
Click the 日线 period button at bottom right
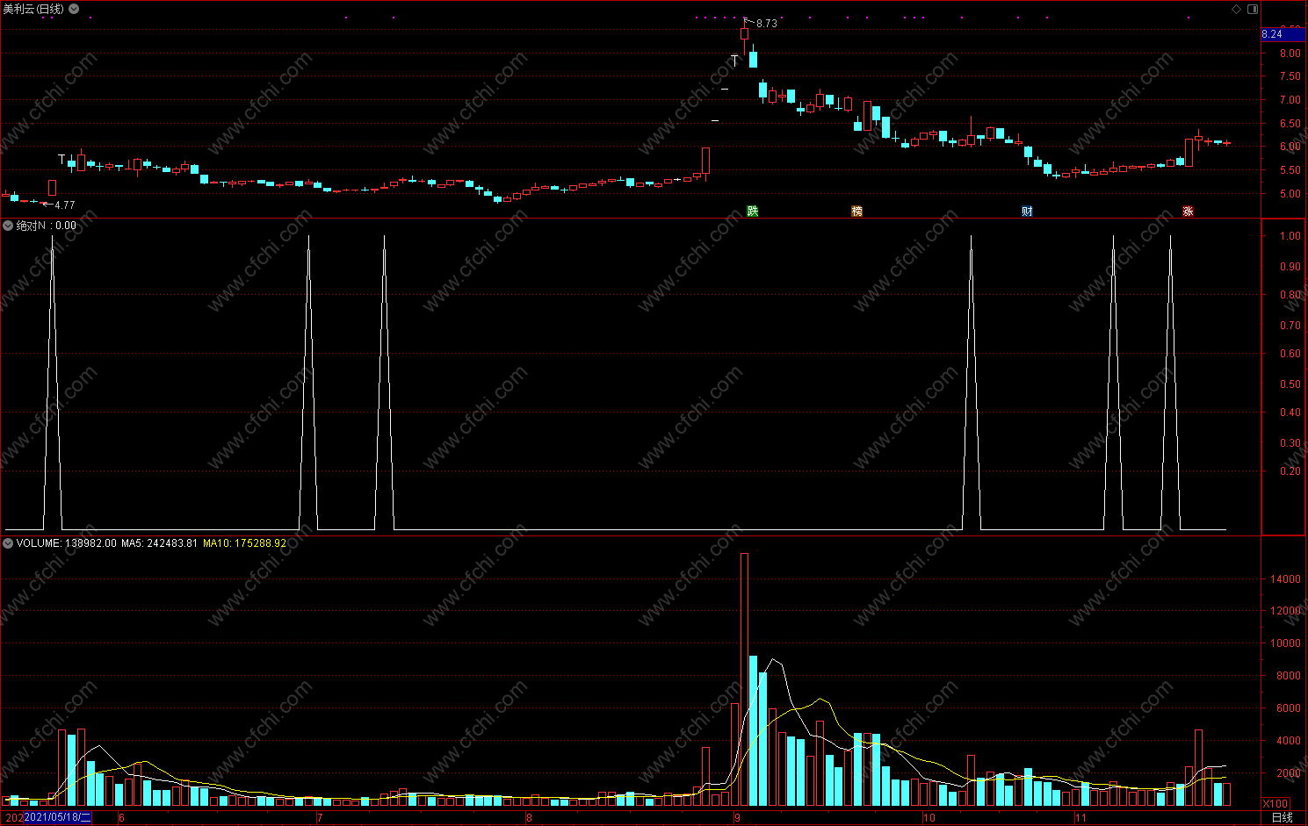coord(1283,817)
